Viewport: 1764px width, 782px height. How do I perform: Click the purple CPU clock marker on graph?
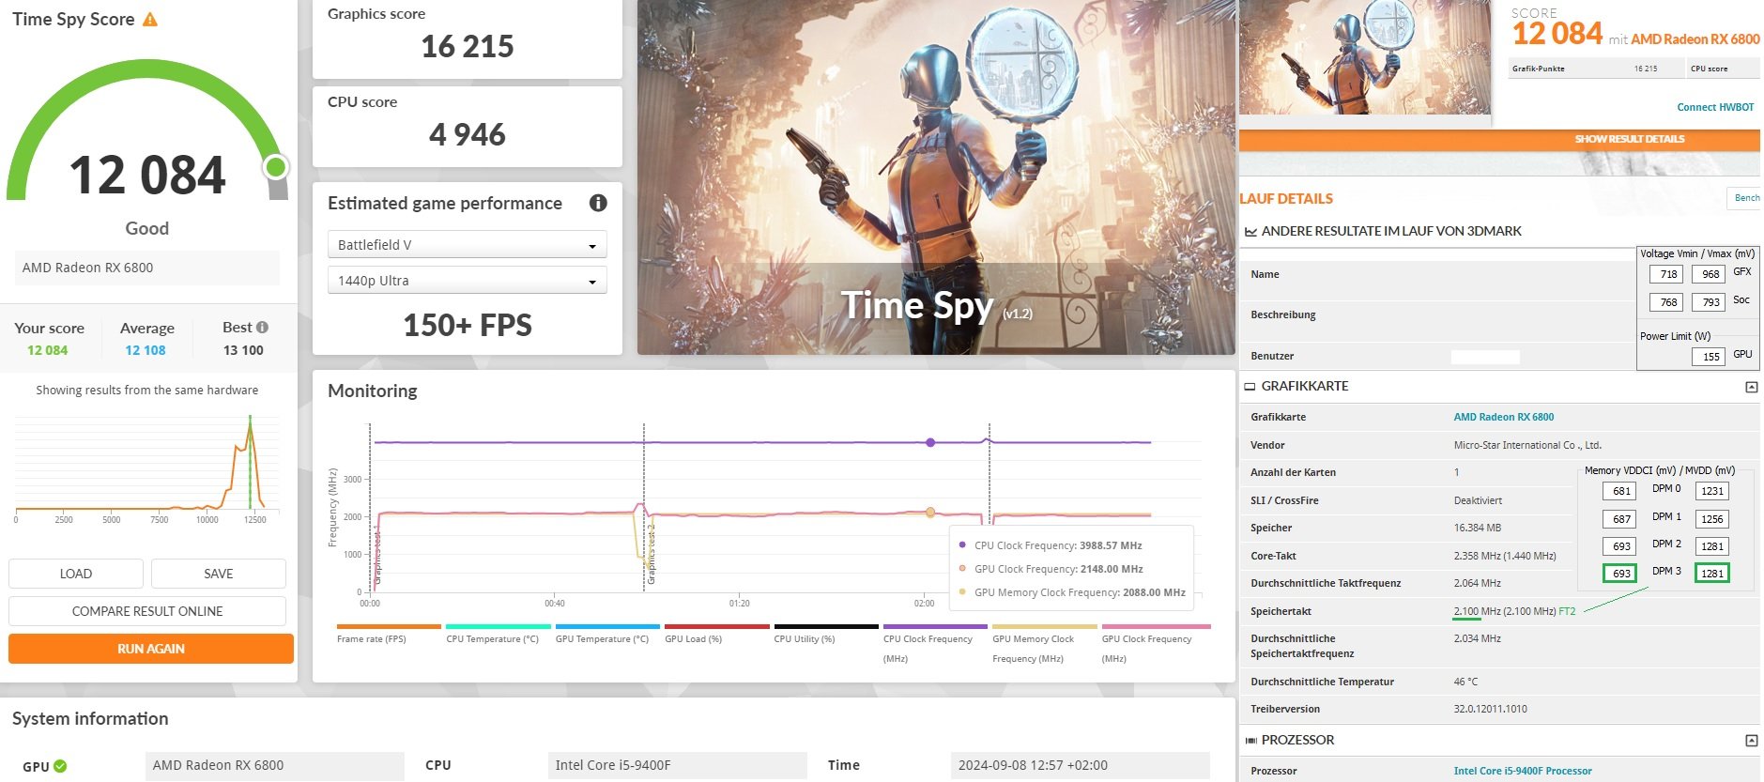click(930, 442)
